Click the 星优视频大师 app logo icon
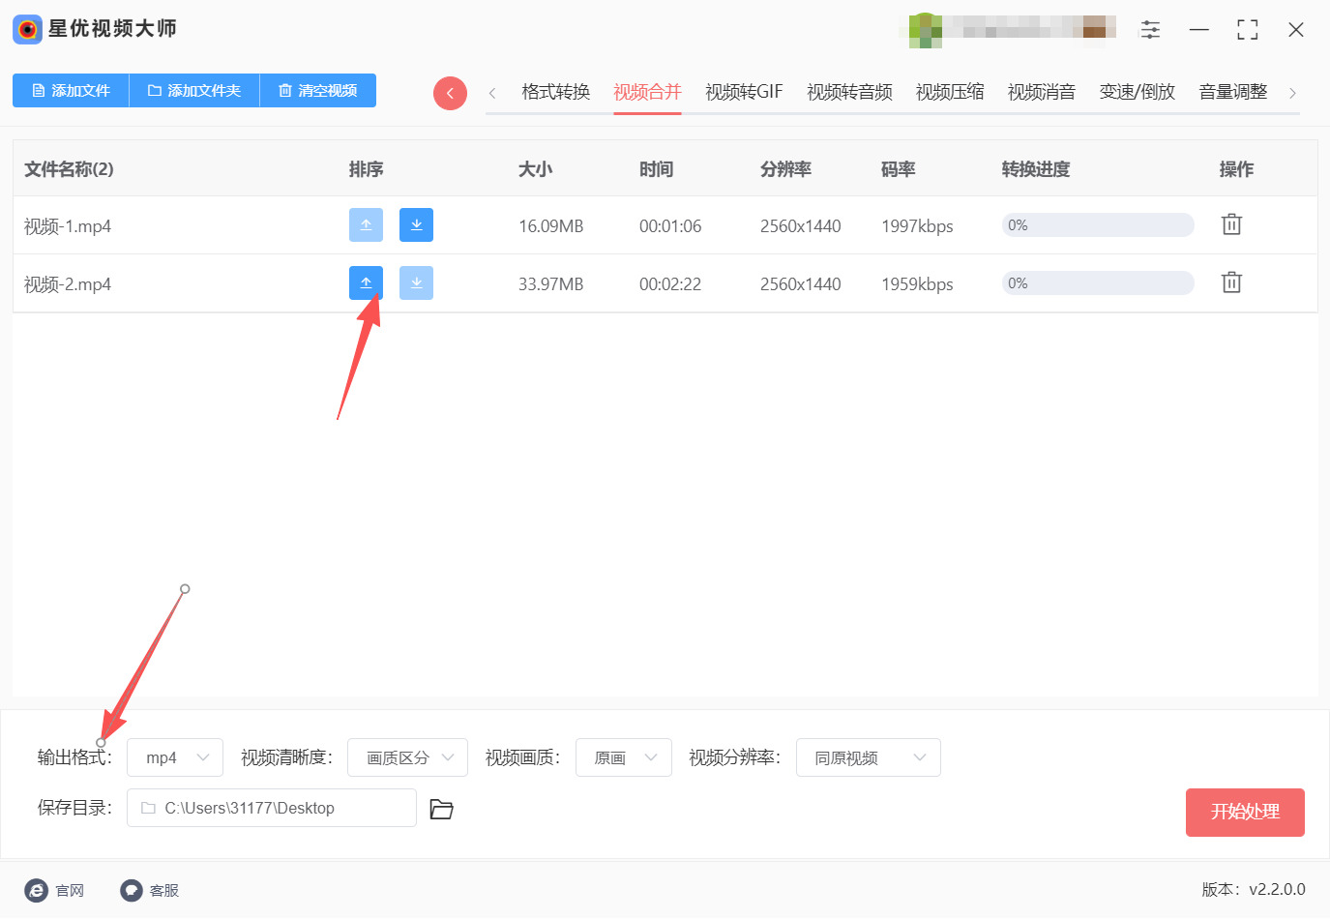The height and width of the screenshot is (919, 1330). 27,29
